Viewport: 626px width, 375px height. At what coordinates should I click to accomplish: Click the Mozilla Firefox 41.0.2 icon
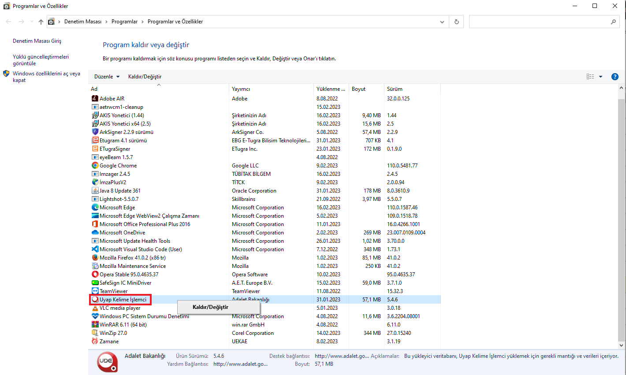tap(95, 258)
